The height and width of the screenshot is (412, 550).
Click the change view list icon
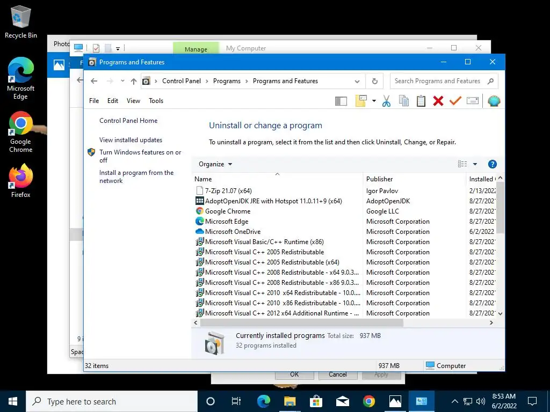pos(462,164)
